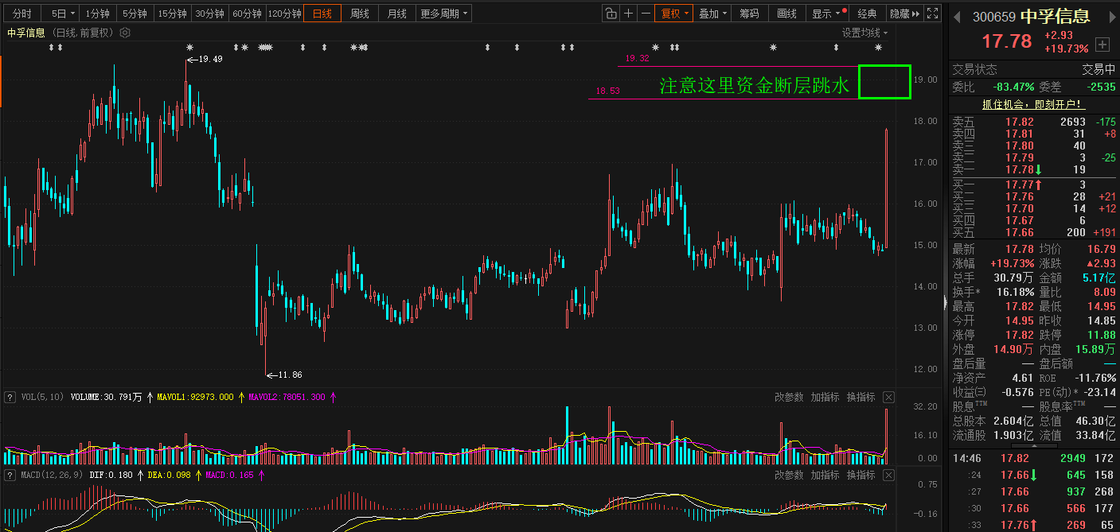Close the VOL indicator panel
The image size is (1120, 532).
pyautogui.click(x=889, y=397)
